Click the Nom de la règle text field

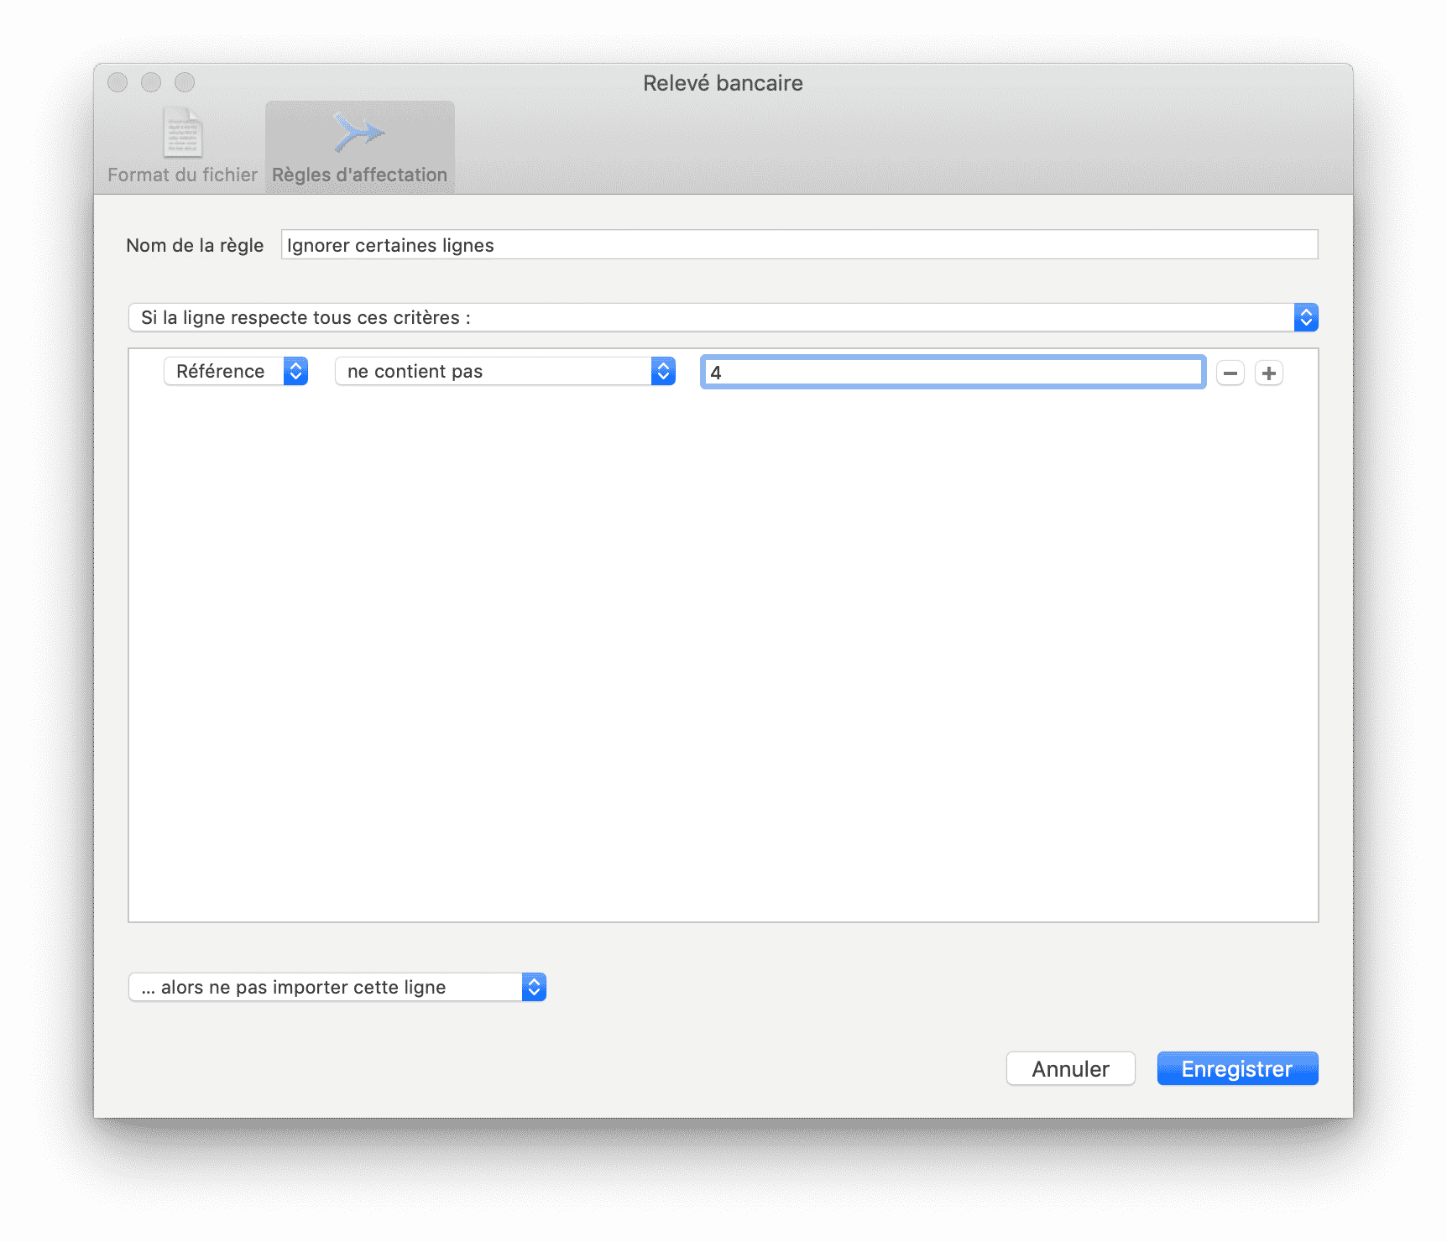798,245
